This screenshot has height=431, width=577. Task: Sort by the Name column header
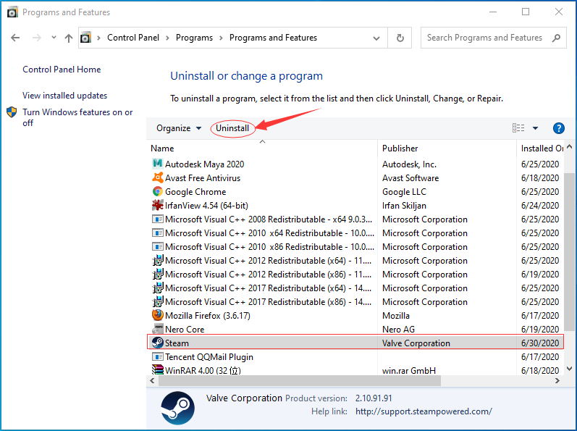(262, 148)
